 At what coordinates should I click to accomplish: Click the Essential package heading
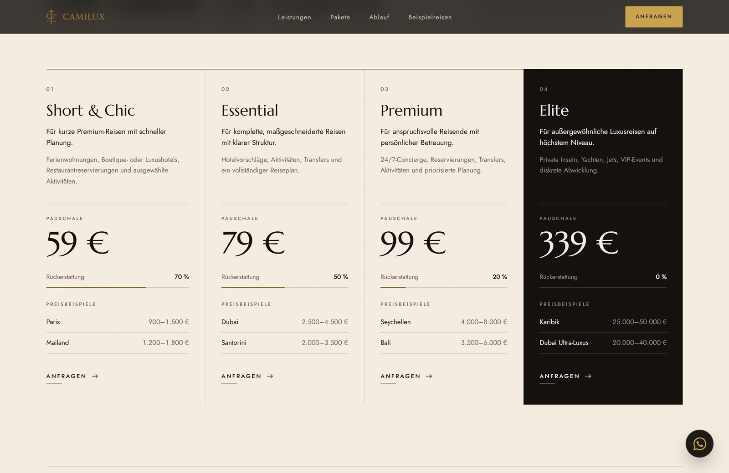point(250,110)
